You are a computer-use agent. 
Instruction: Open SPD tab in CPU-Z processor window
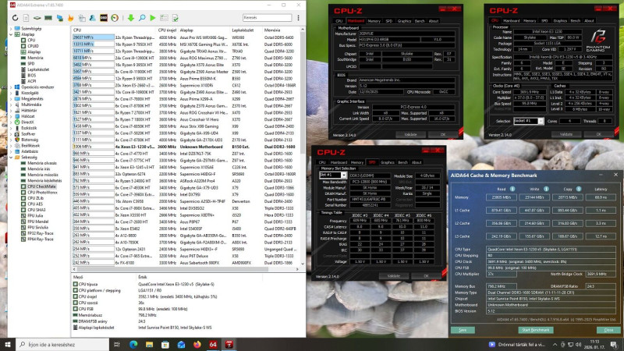coord(544,21)
